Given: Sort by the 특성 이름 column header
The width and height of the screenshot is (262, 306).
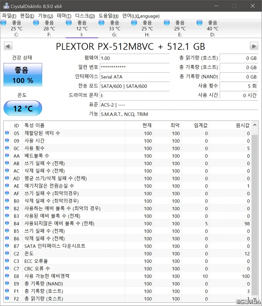Looking at the screenshot, I should tap(74, 125).
